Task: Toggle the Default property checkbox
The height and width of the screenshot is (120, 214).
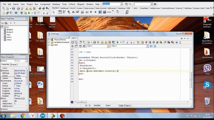Action: (15, 86)
